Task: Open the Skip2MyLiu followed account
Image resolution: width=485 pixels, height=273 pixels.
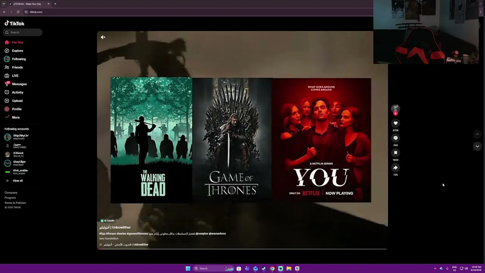Action: click(17, 137)
